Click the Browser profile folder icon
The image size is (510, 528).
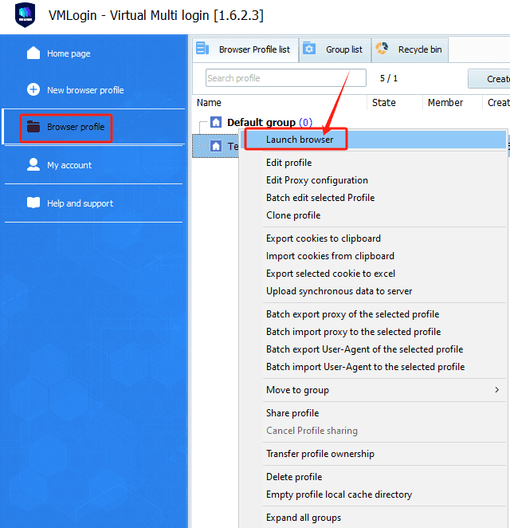pyautogui.click(x=33, y=127)
